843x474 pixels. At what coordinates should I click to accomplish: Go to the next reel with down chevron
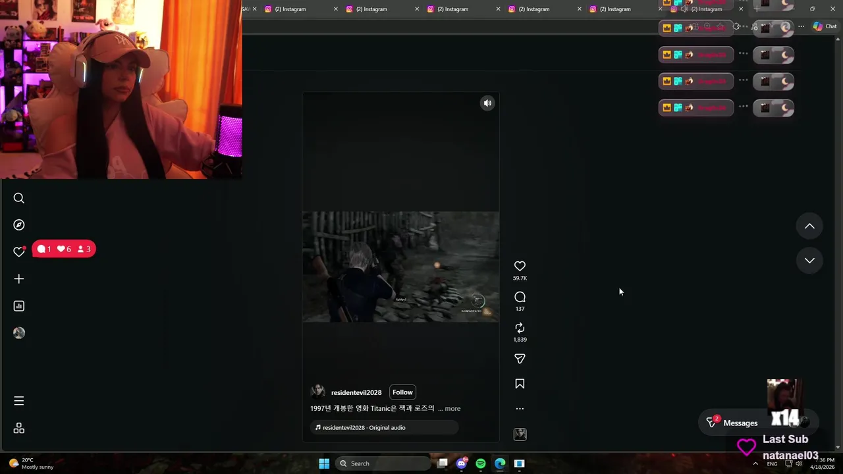[809, 261]
